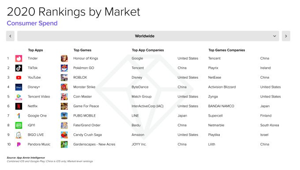Click the Tinder app icon

(x=19, y=58)
